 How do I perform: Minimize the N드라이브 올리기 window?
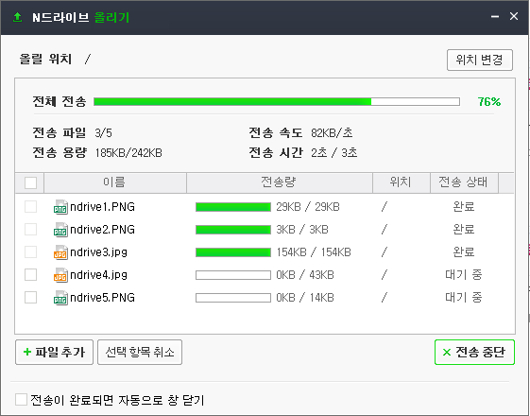point(495,17)
